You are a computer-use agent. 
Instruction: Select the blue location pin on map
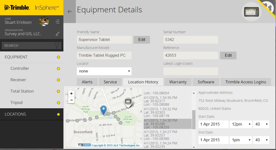point(103,110)
